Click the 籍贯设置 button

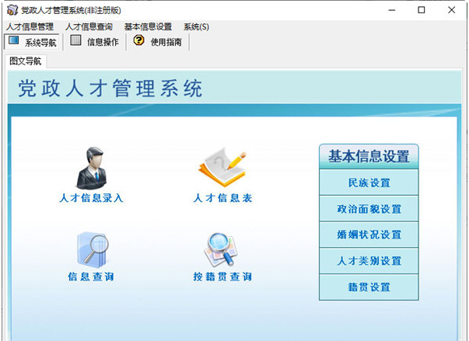[369, 287]
